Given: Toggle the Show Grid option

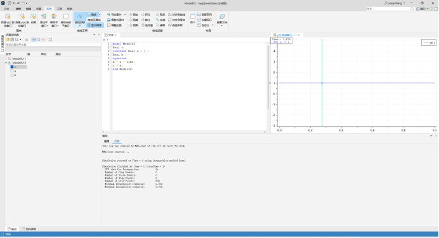Looking at the screenshot, I should click(95, 25).
